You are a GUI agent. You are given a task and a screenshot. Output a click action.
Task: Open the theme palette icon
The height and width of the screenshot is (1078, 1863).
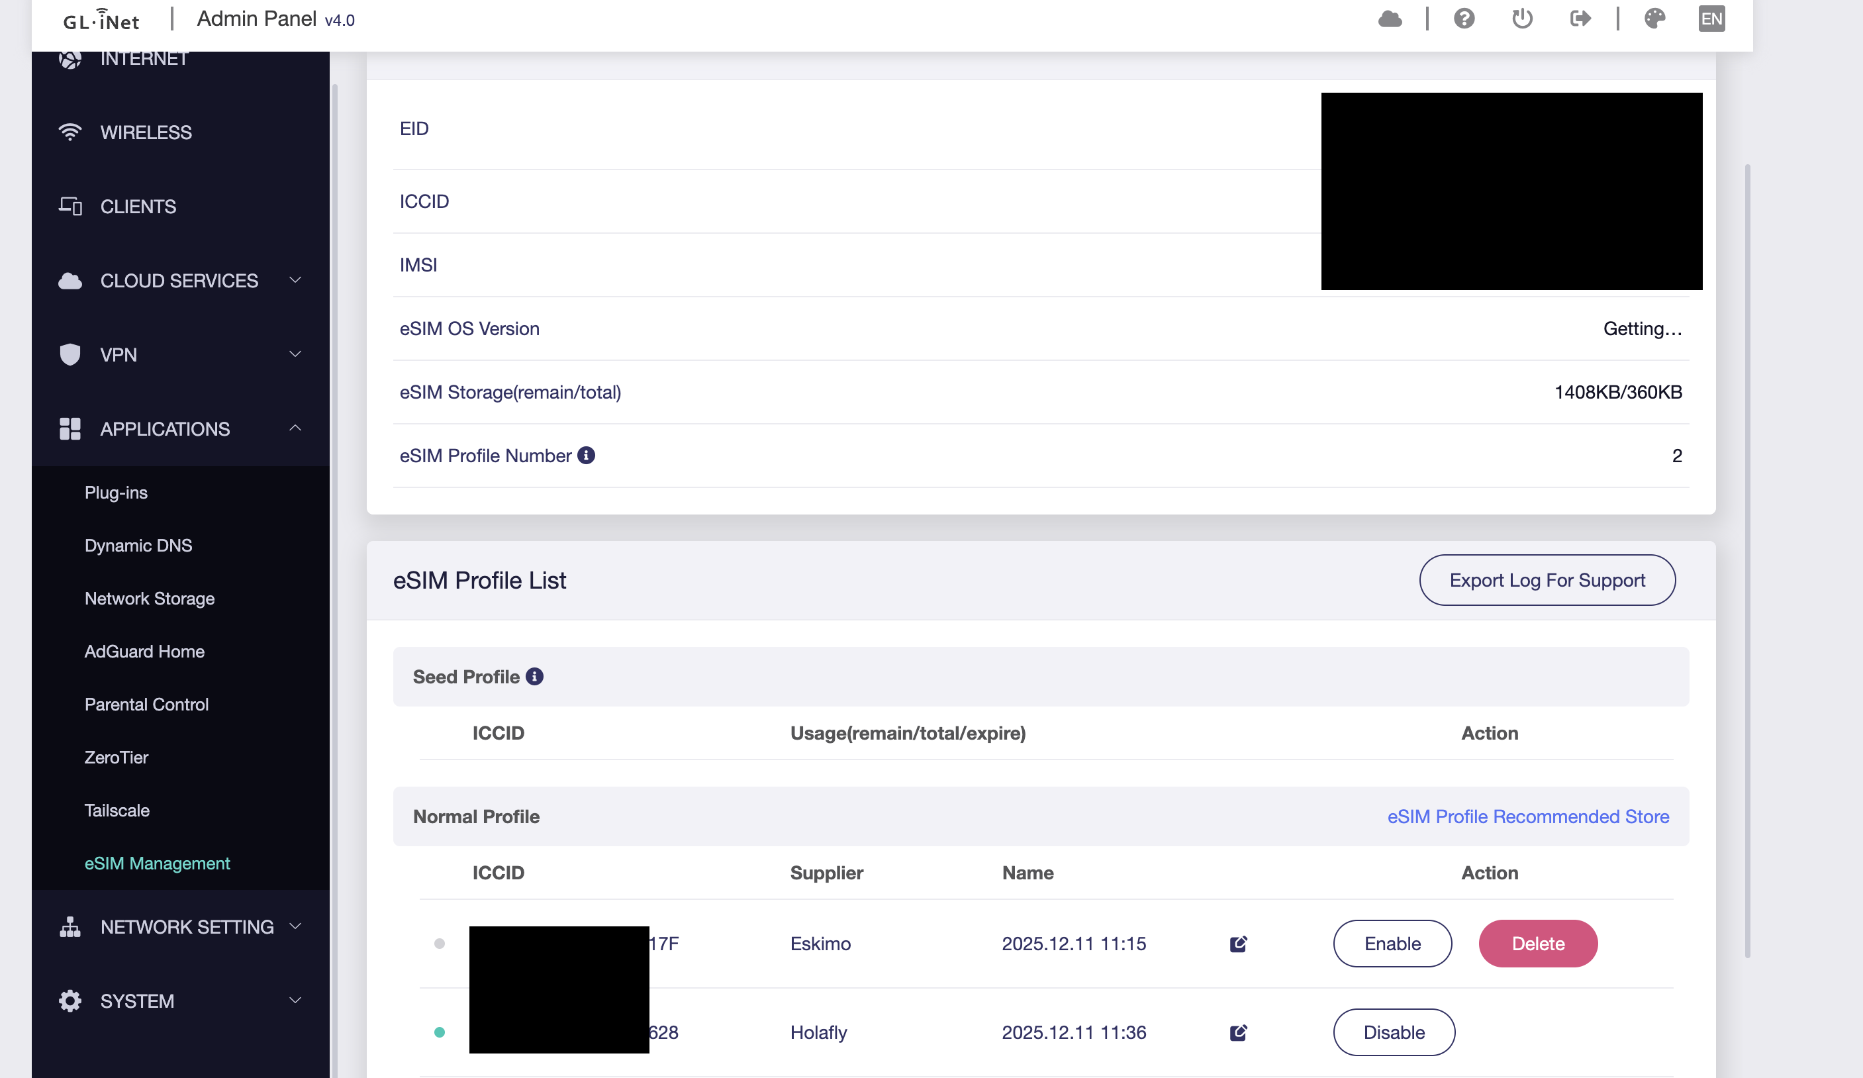pos(1654,19)
